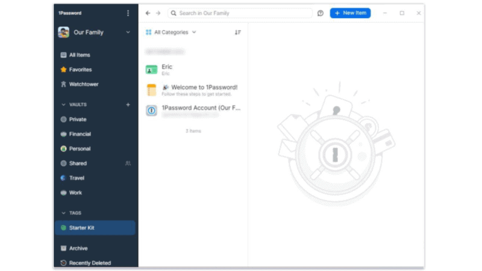Click the Personal vault icon
The height and width of the screenshot is (271, 482).
[x=63, y=149]
